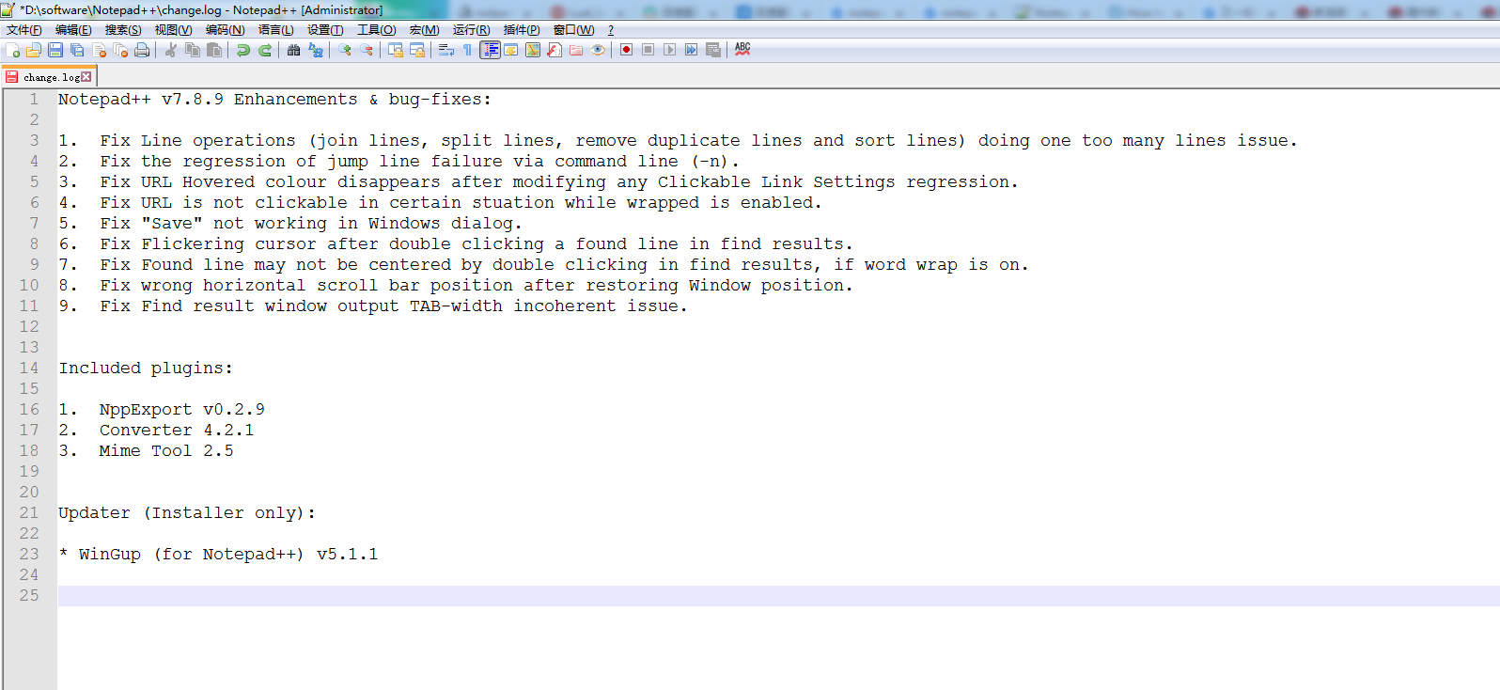The image size is (1500, 690).
Task: Toggle word wrap in the toolbar
Action: click(446, 50)
